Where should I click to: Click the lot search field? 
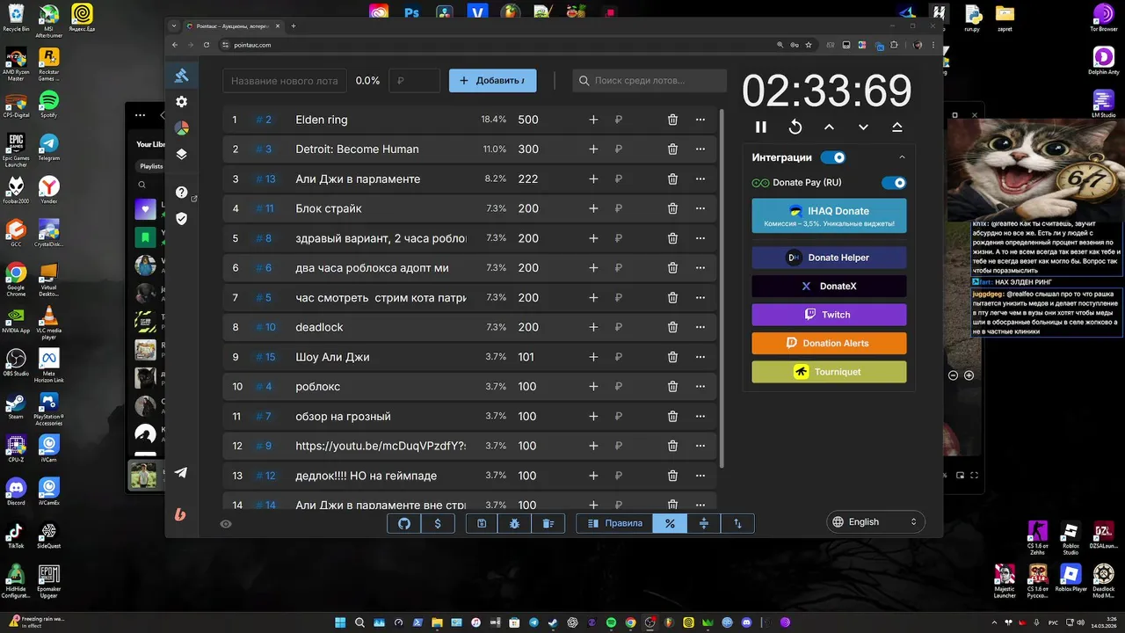click(650, 81)
